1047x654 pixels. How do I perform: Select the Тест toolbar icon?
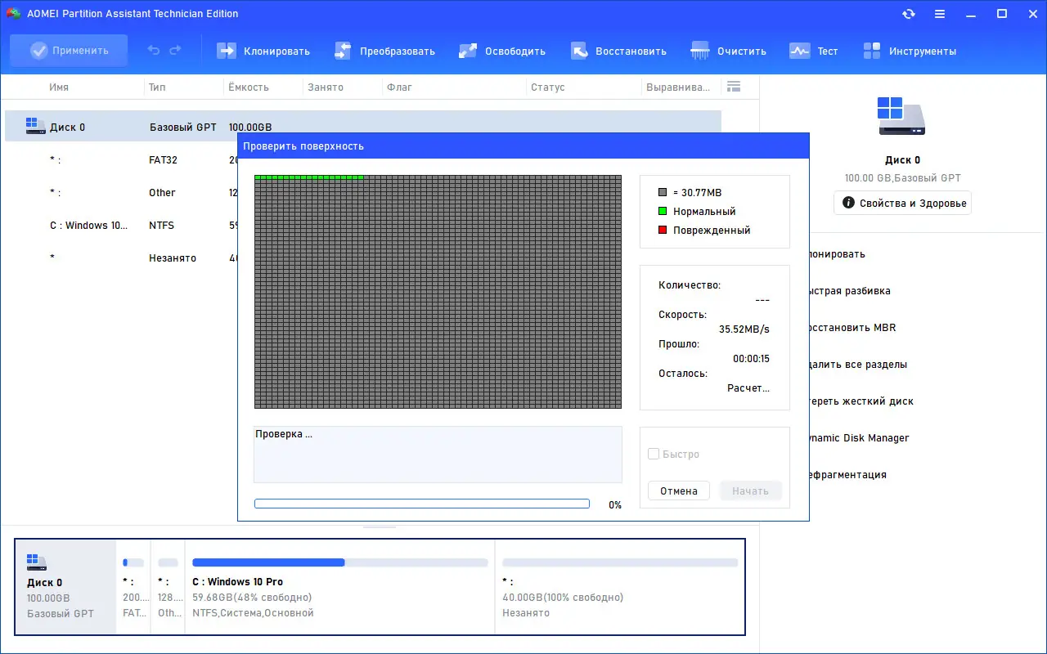click(814, 51)
